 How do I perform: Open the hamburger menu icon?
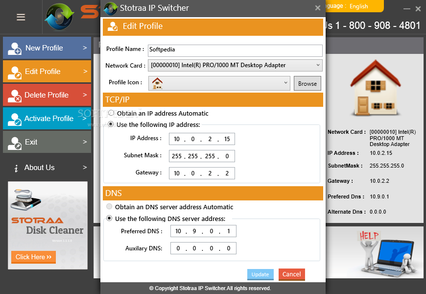click(21, 17)
